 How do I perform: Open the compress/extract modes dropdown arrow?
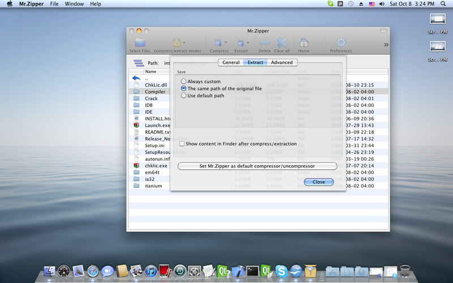point(185,42)
